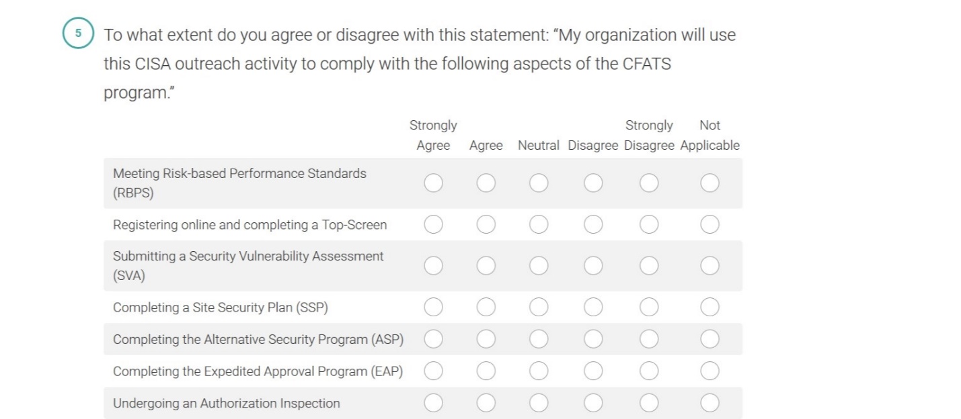Choose Neutral for Security Vulnerability Assessment (SVA)
Screen dimensions: 961x419
coord(539,266)
